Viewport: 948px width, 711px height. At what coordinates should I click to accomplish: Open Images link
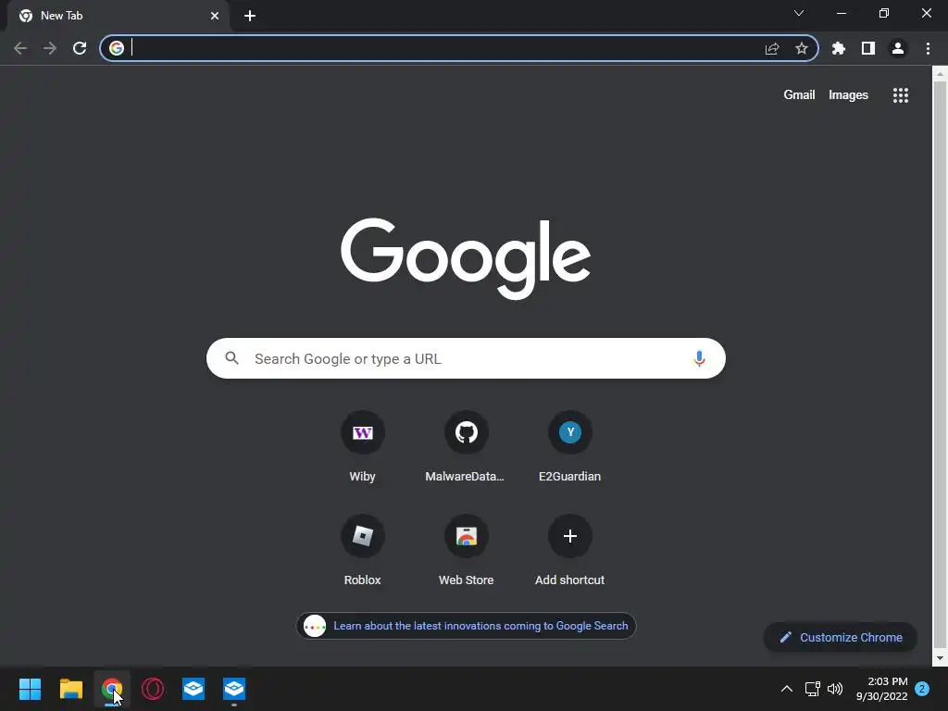point(848,95)
